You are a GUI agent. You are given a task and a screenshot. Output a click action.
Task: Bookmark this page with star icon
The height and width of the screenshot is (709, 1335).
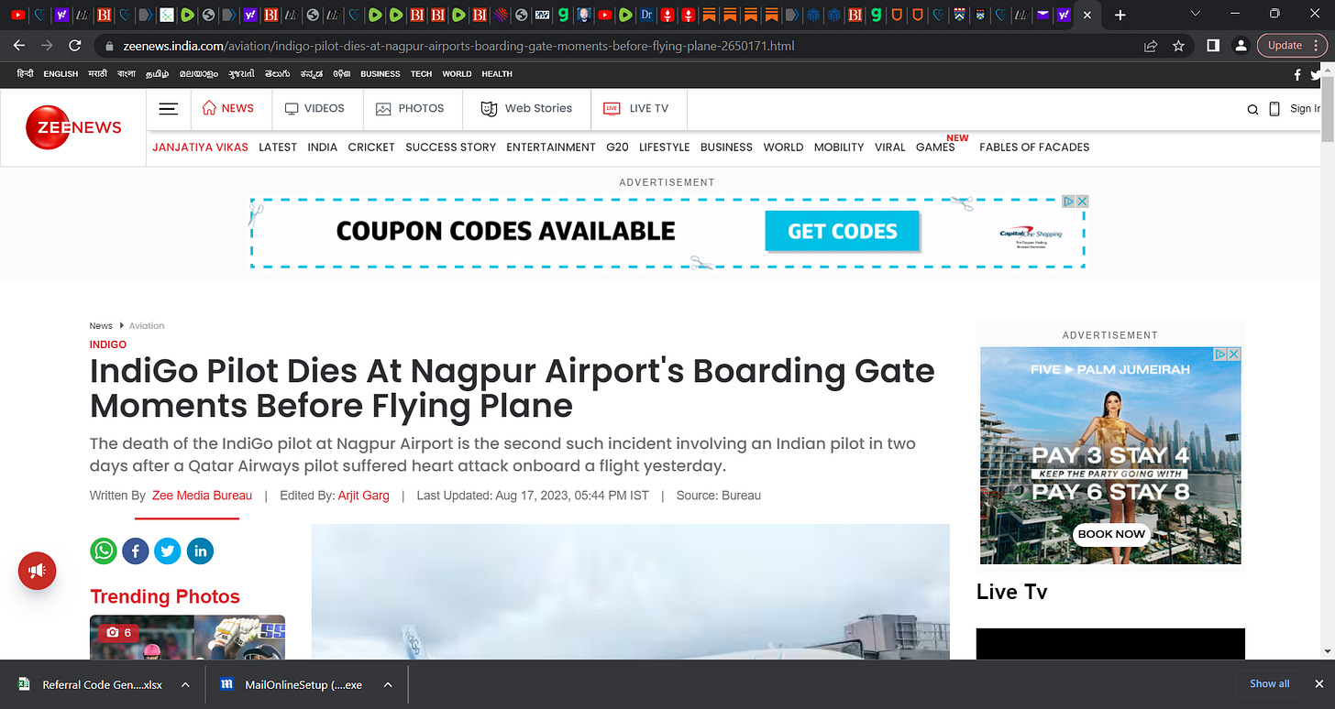point(1178,45)
